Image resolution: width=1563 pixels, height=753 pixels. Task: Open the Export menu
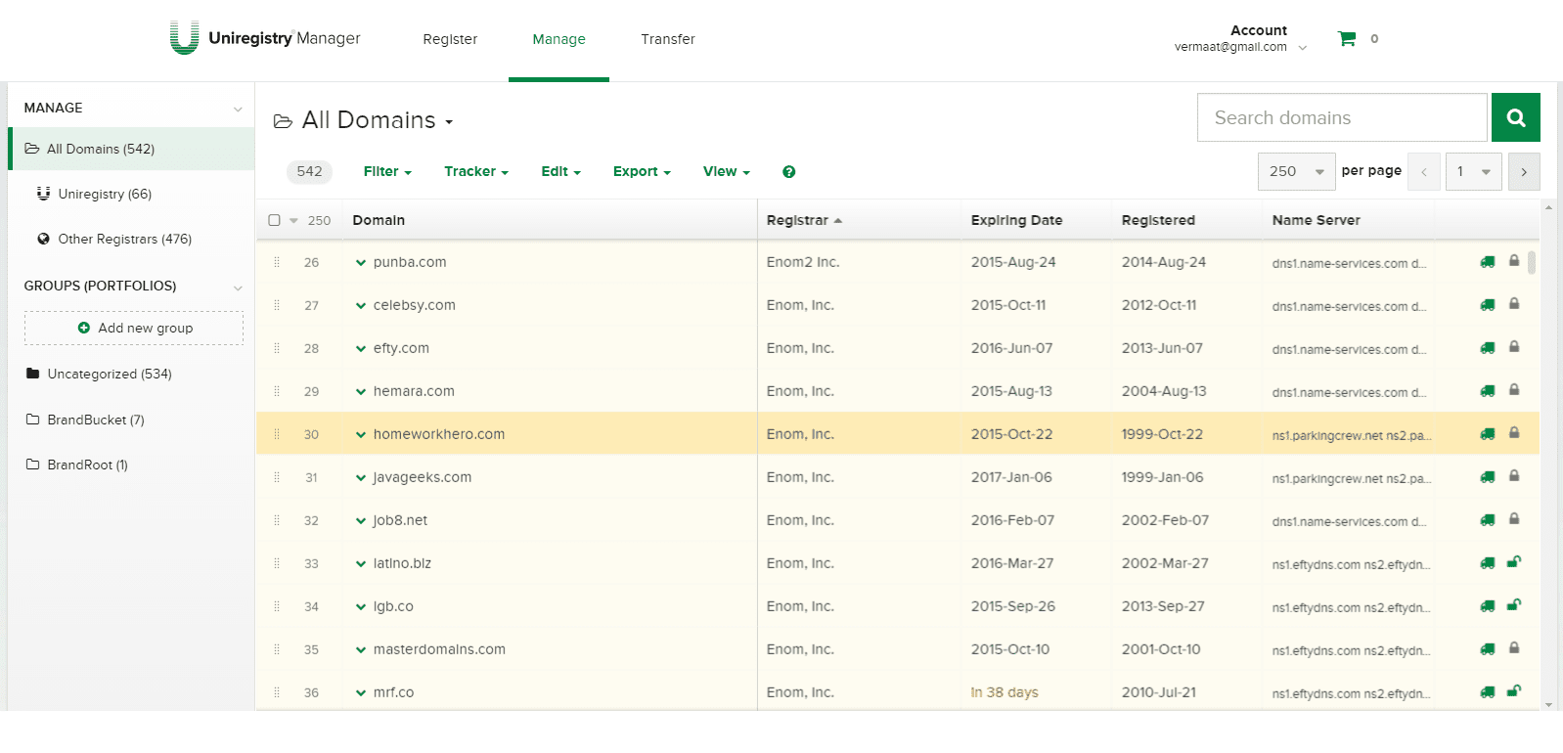tap(642, 171)
